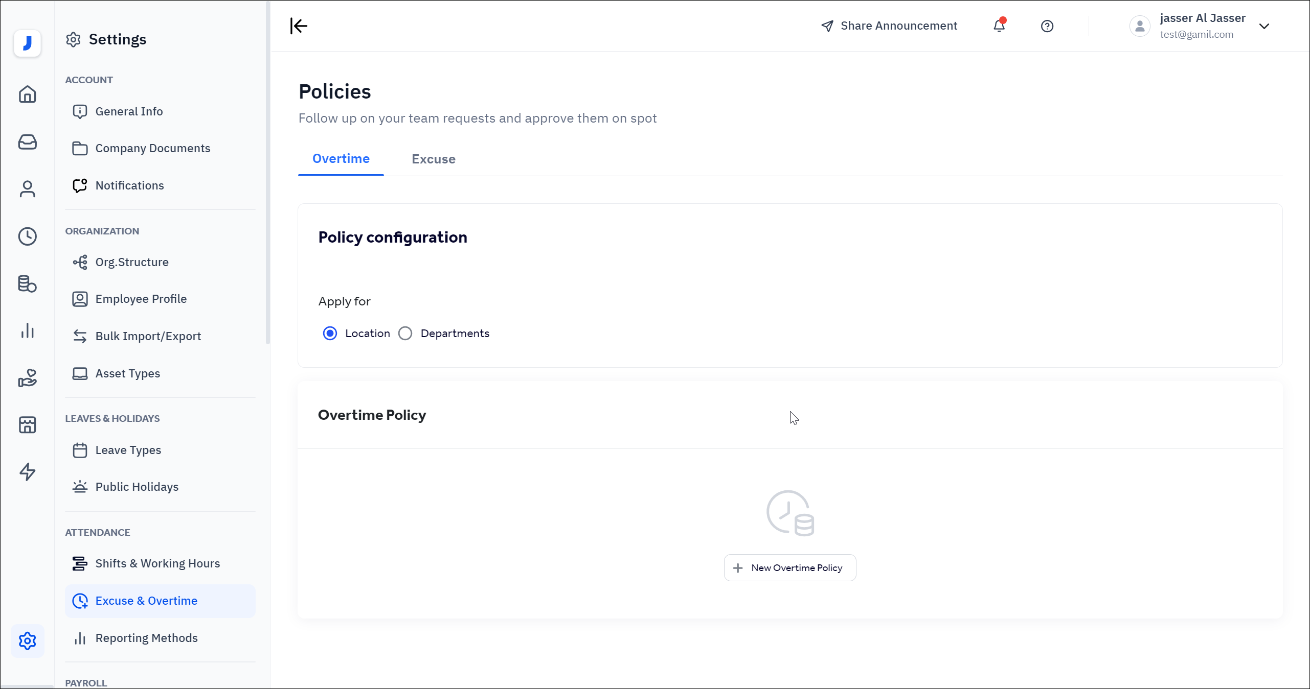Open the time attendance clock icon
1310x689 pixels.
(27, 236)
